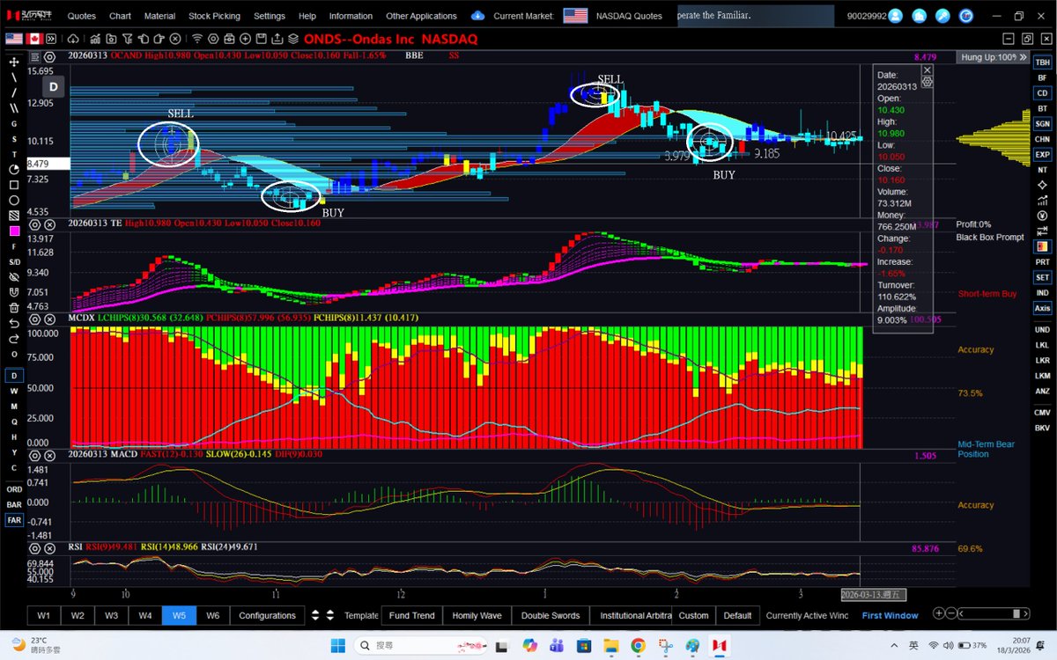Click the up-down arrows beside Configurations
The width and height of the screenshot is (1057, 660).
(315, 615)
